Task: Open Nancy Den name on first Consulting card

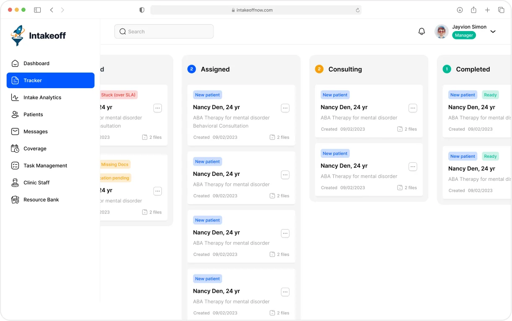Action: 344,107
